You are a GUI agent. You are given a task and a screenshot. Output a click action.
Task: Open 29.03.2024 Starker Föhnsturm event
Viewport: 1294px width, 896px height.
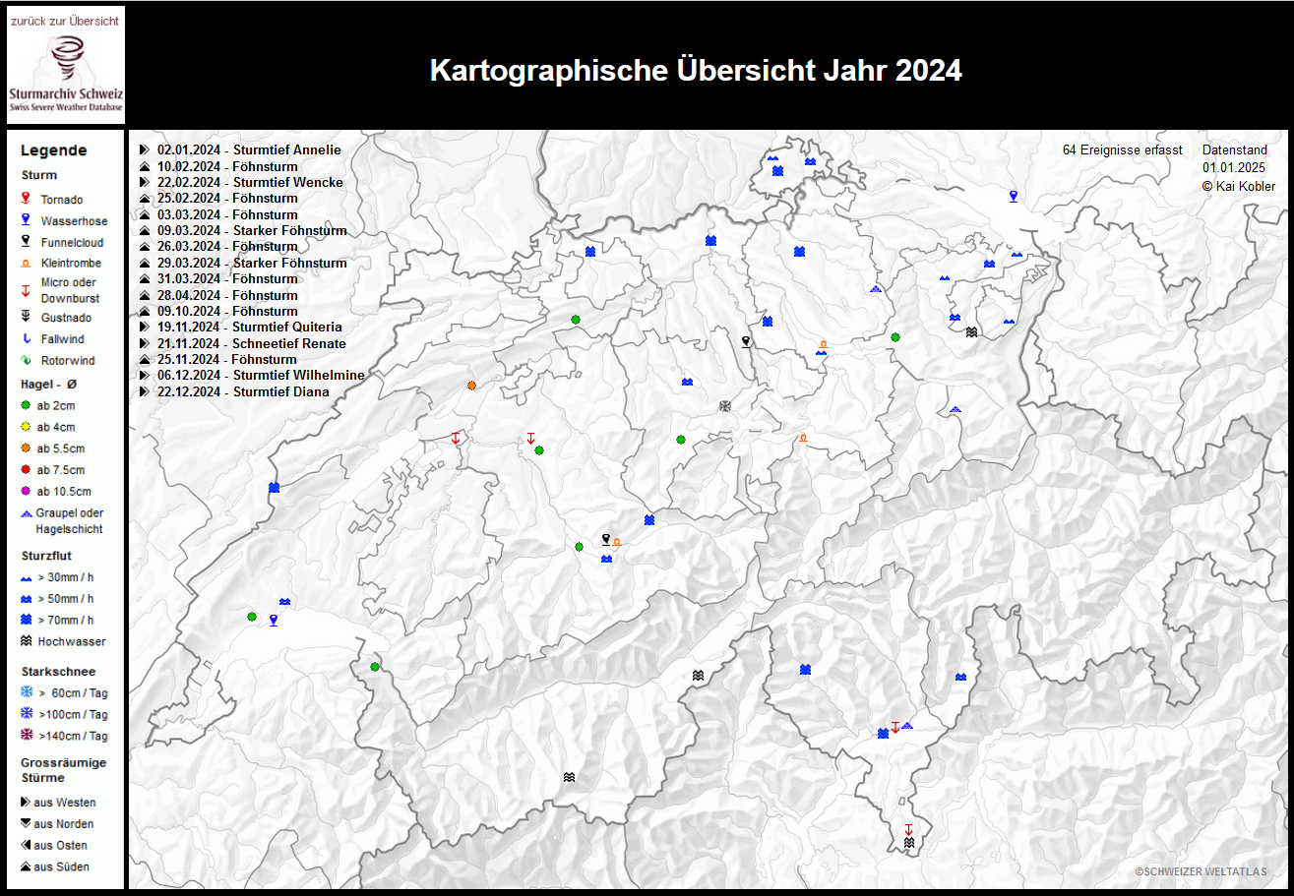click(x=252, y=263)
